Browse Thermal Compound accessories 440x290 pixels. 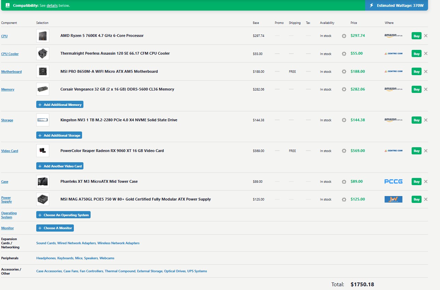pos(120,271)
